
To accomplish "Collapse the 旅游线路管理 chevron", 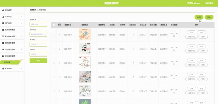I will coord(22,56).
